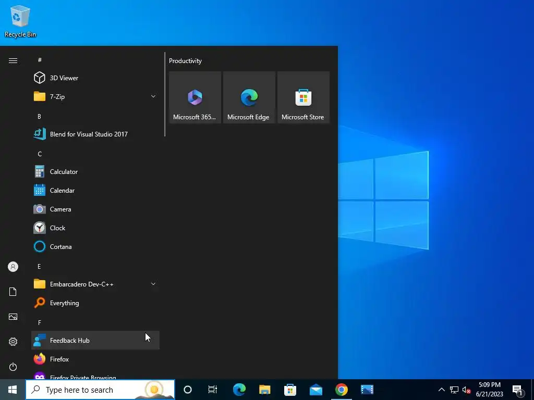The image size is (534, 400).
Task: Open Settings gear in Start sidebar
Action: [x=13, y=342]
